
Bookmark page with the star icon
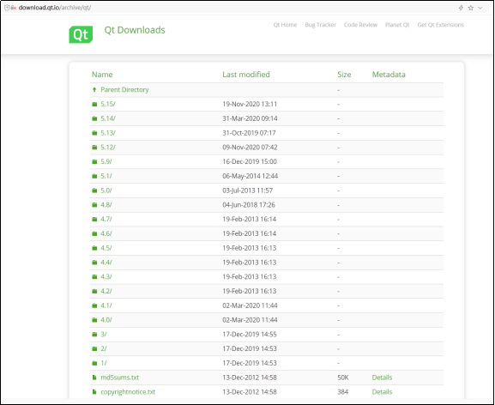point(471,8)
